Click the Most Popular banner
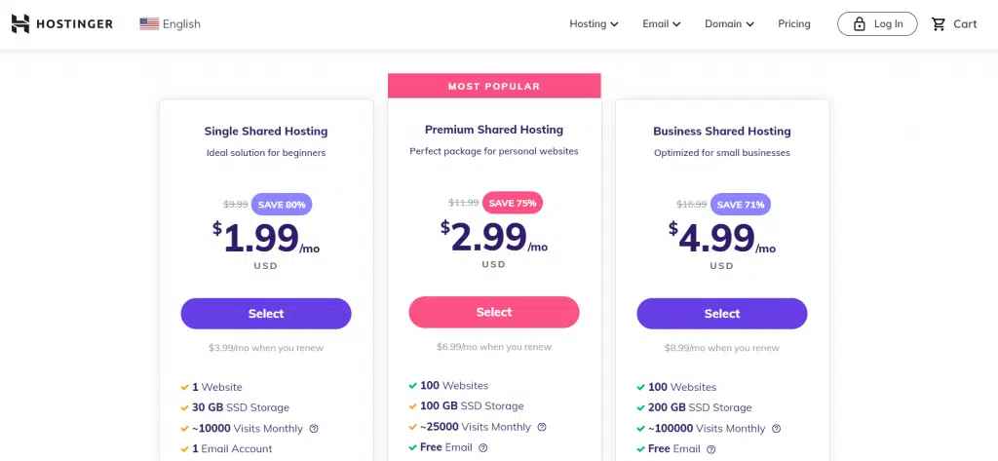 (x=494, y=86)
